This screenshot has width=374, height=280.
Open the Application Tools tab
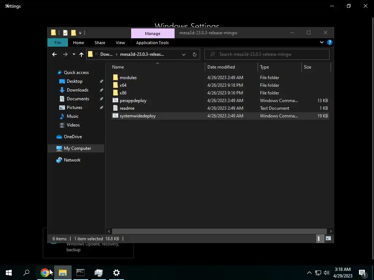coord(152,43)
